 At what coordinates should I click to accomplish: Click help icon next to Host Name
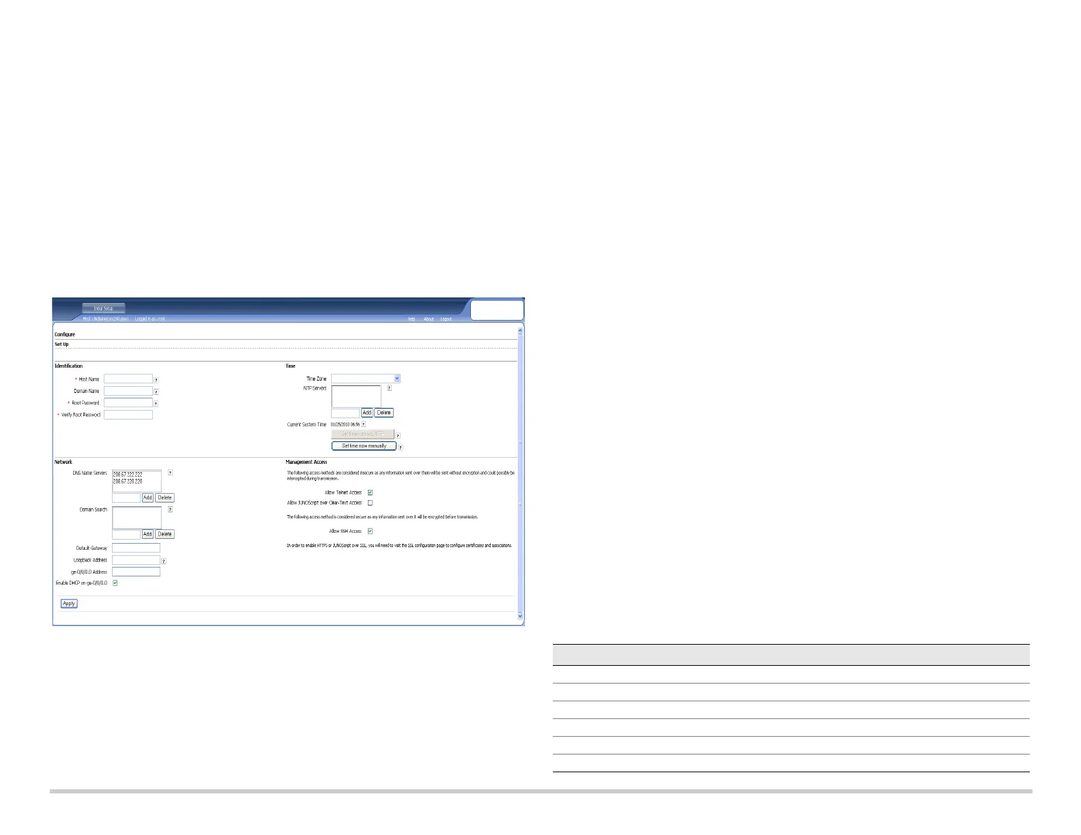tap(156, 380)
